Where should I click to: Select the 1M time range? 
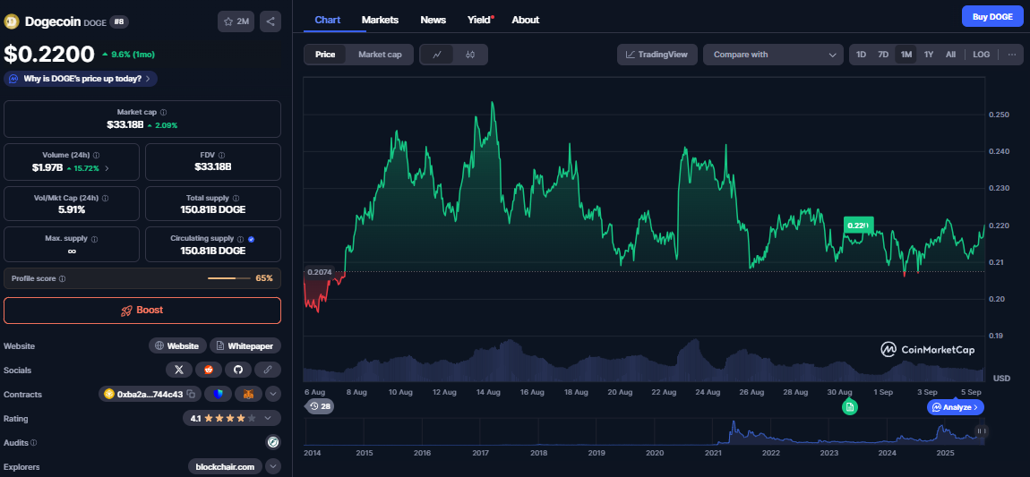click(x=906, y=55)
